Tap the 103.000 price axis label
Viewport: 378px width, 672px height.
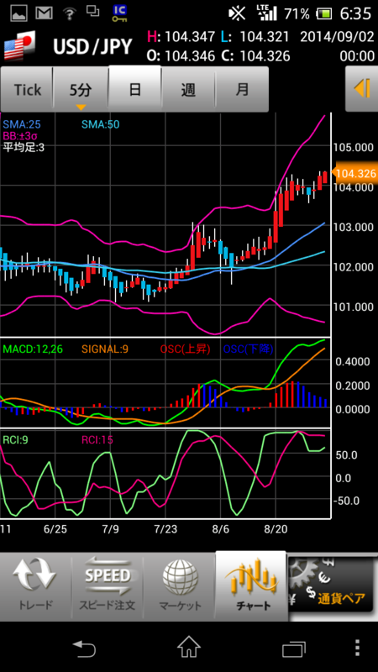[353, 227]
